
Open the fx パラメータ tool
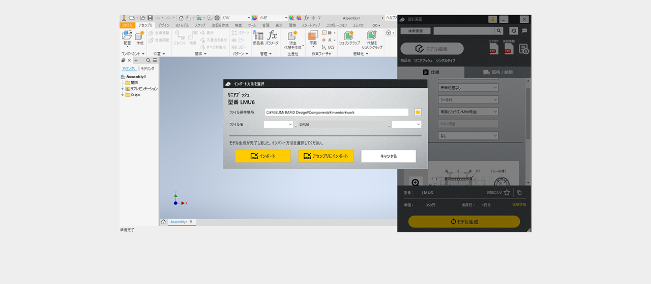pos(273,37)
